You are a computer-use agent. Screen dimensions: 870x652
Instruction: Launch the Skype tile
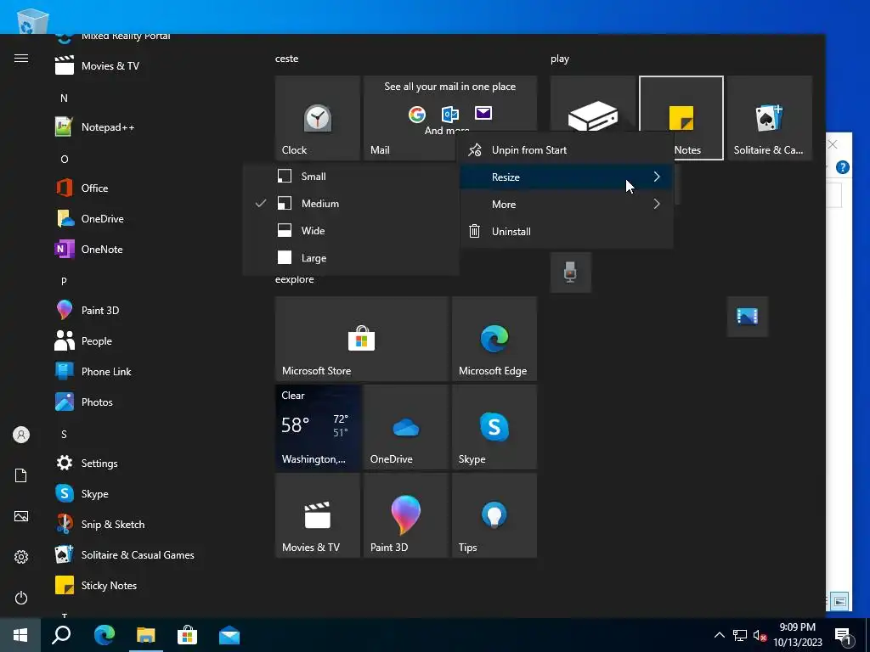[x=494, y=427]
